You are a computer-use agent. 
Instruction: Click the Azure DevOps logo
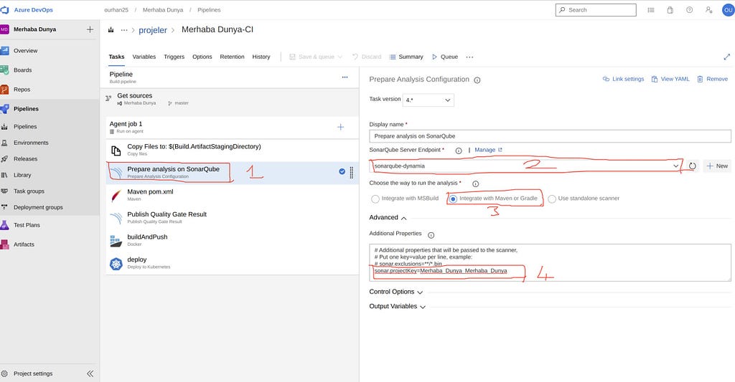point(5,10)
